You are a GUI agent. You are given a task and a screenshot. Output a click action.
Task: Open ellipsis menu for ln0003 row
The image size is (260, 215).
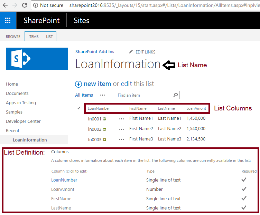click(122, 139)
